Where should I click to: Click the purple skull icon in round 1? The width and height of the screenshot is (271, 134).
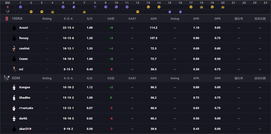(x=20, y=7)
